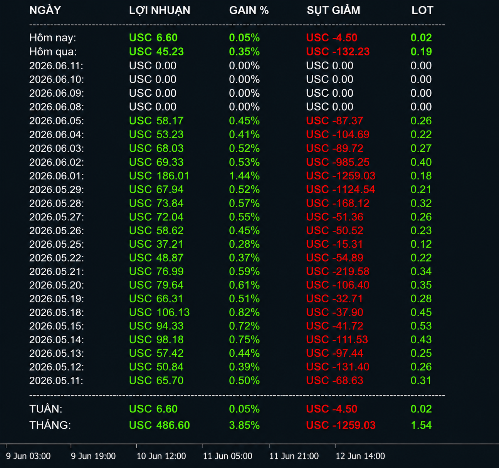This screenshot has width=499, height=468.
Task: Click monthly lot total 1.54
Action: pos(421,425)
